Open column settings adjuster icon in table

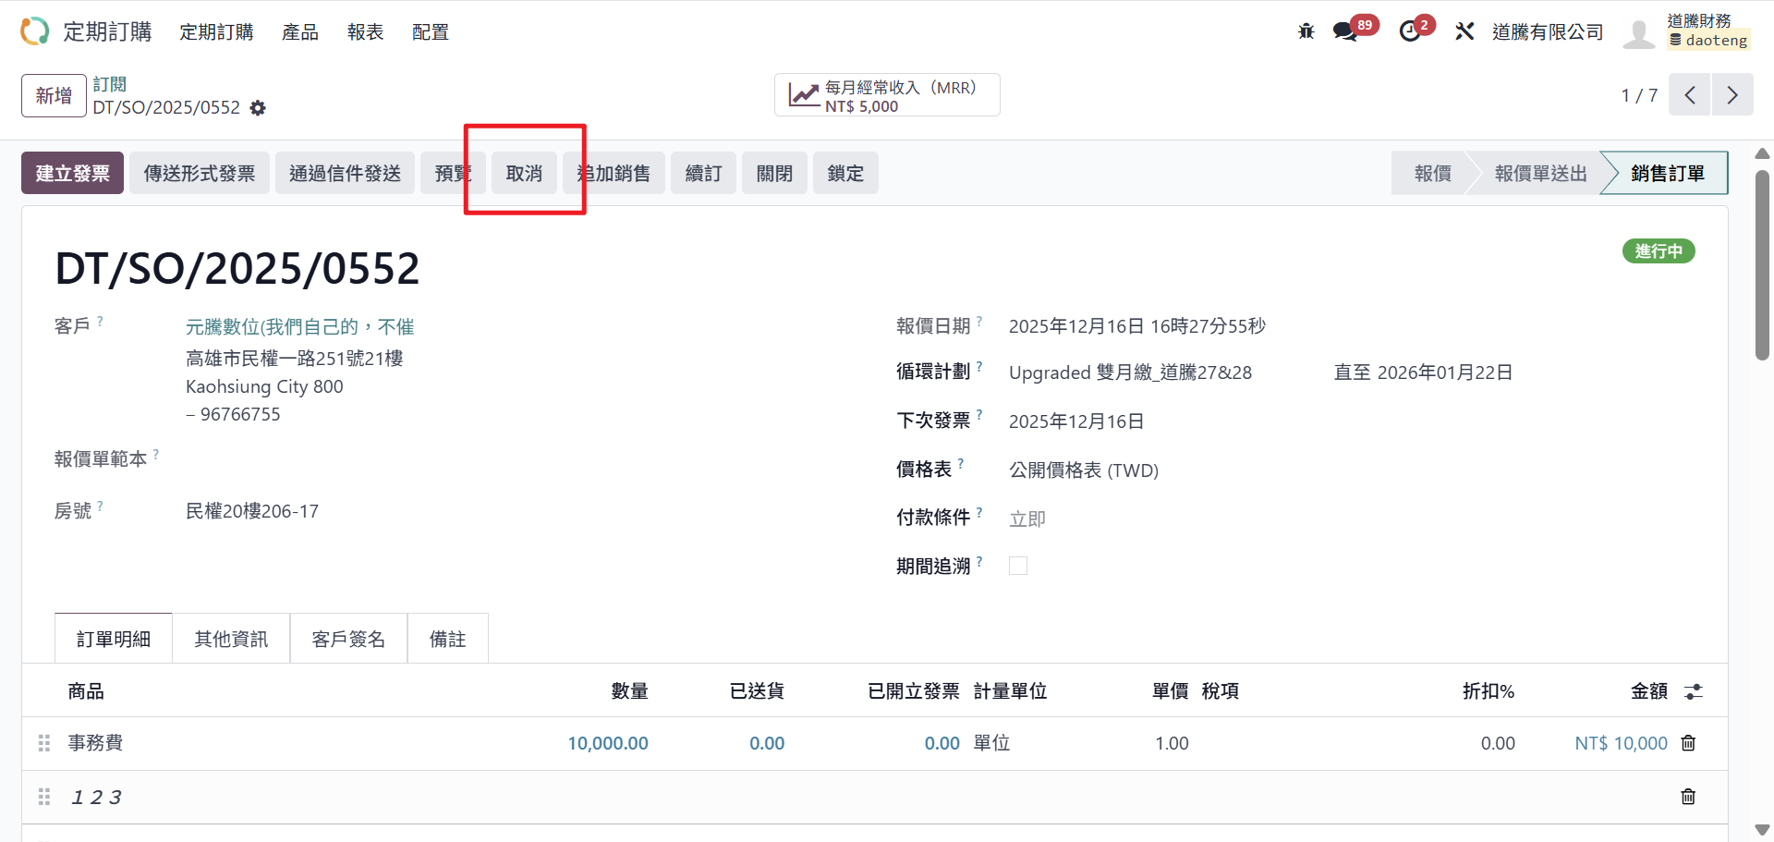pyautogui.click(x=1693, y=691)
